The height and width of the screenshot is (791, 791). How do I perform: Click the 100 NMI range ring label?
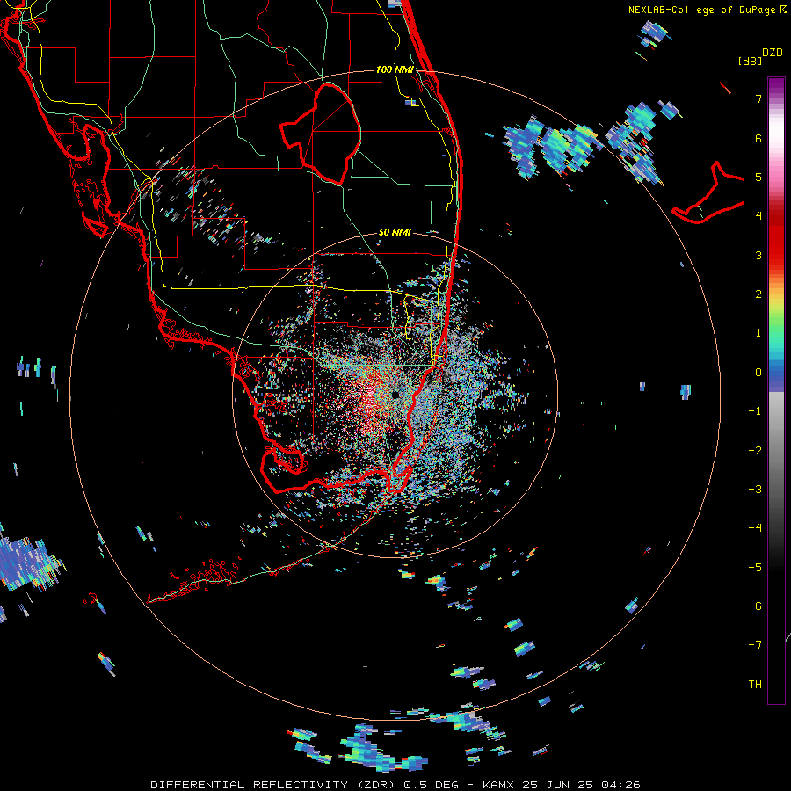(395, 69)
